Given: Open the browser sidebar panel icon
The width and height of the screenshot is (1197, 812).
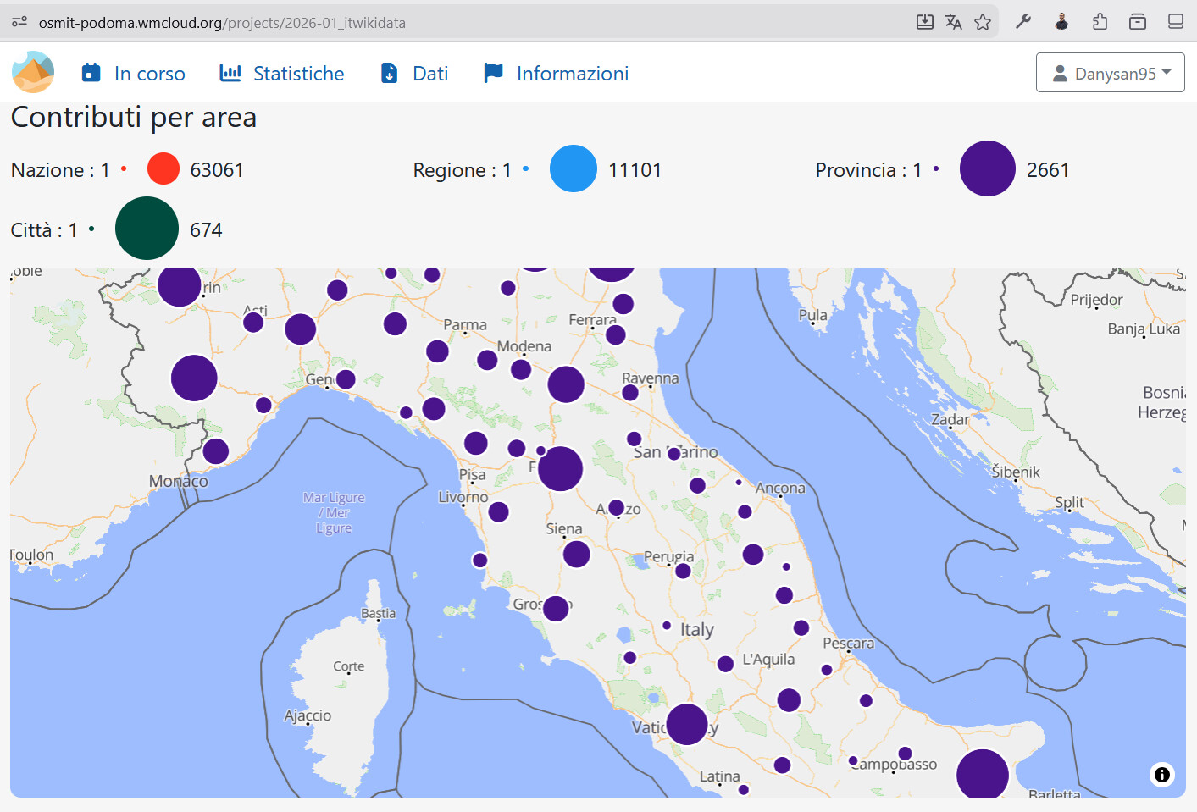Looking at the screenshot, I should pos(1175,22).
